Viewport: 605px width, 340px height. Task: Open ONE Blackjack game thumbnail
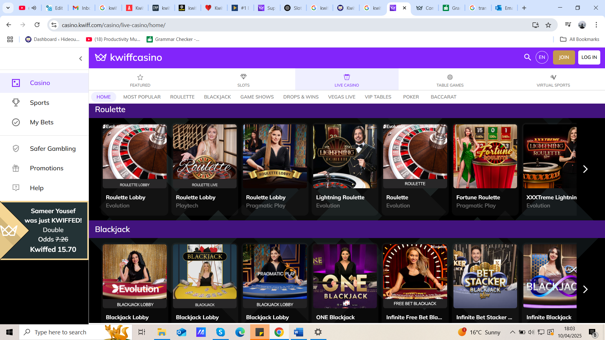[x=345, y=276]
